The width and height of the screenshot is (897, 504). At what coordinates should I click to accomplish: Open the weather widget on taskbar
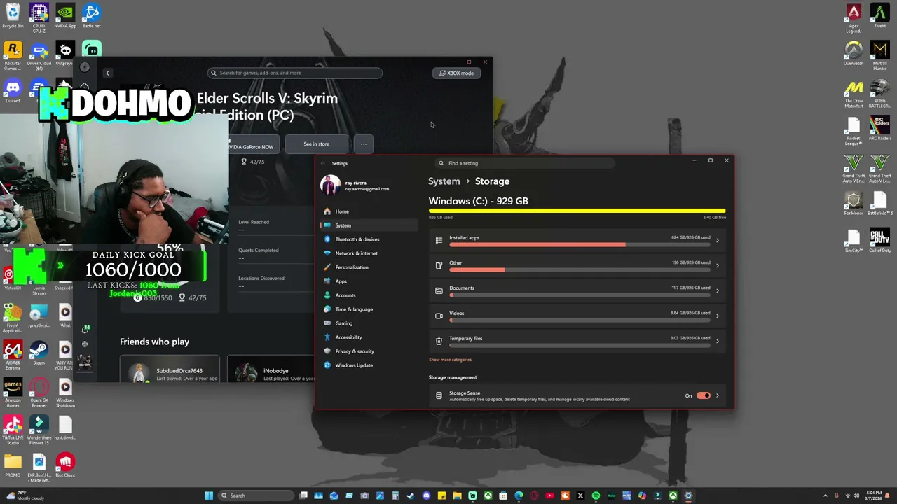[x=27, y=496]
